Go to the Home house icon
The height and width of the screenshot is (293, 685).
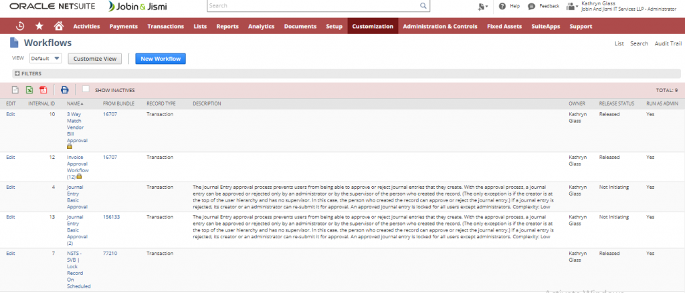(x=58, y=27)
